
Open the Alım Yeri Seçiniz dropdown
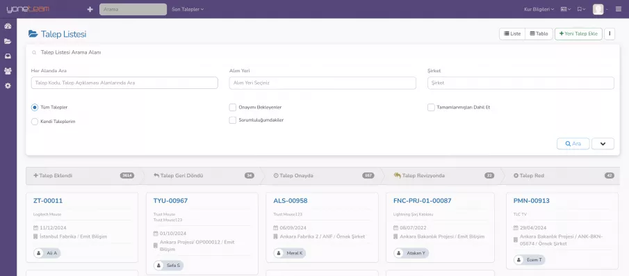[322, 83]
